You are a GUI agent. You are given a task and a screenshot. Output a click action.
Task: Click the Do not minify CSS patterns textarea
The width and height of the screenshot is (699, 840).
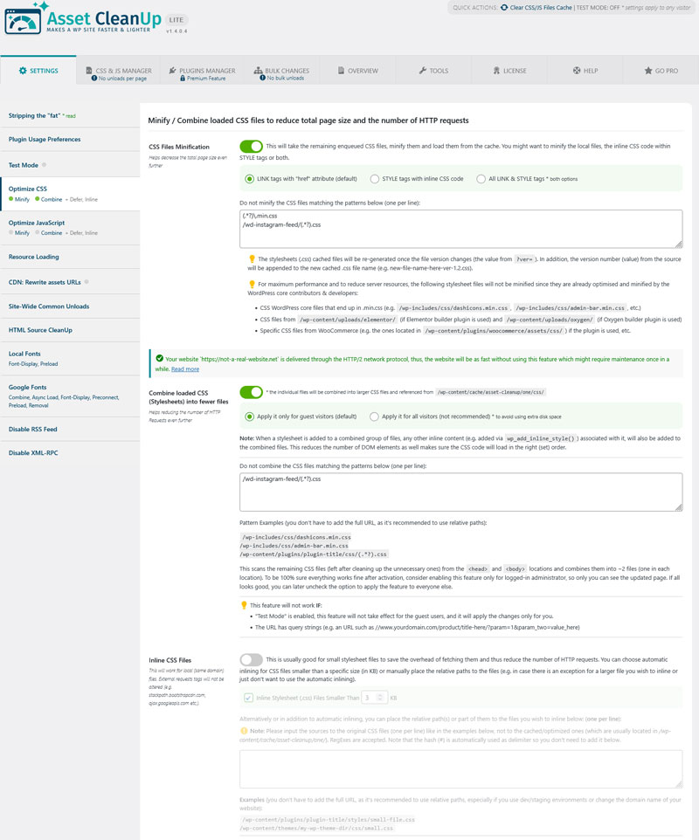(461, 229)
